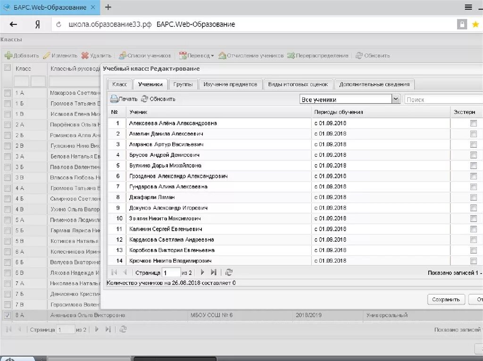Click Классный руководитель column header
Image resolution: width=483 pixels, height=361 pixels.
pyautogui.click(x=75, y=69)
